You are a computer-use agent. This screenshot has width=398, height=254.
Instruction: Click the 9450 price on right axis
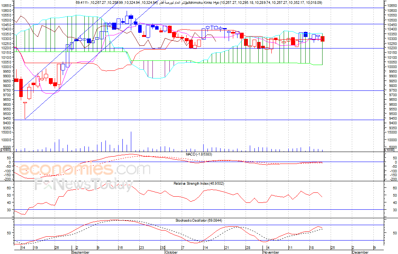coord(391,119)
